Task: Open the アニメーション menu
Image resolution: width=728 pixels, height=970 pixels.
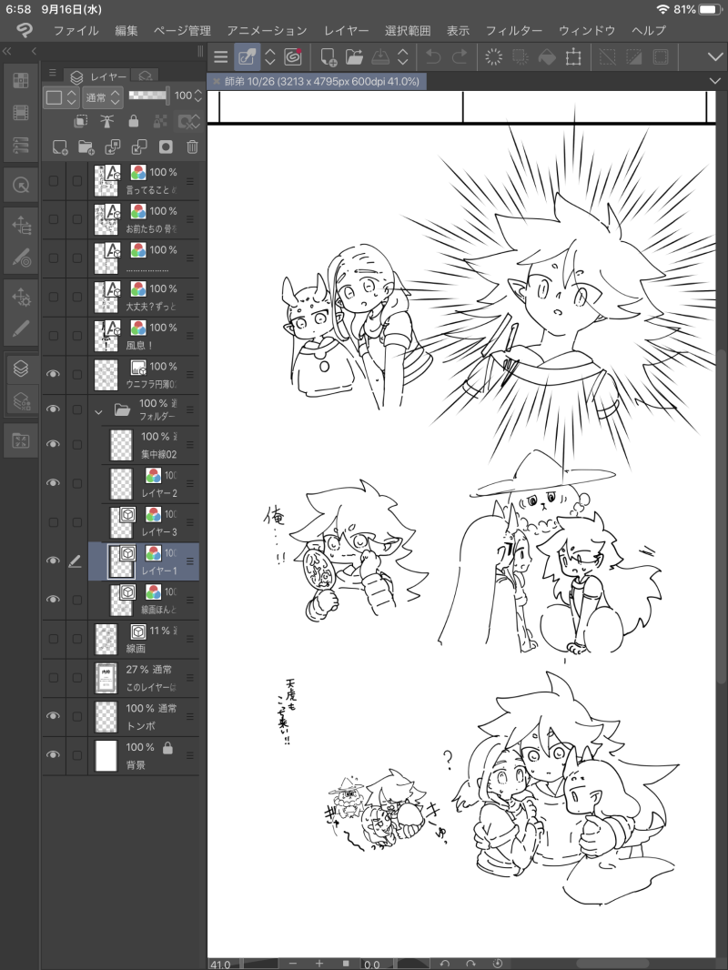Action: (x=267, y=30)
